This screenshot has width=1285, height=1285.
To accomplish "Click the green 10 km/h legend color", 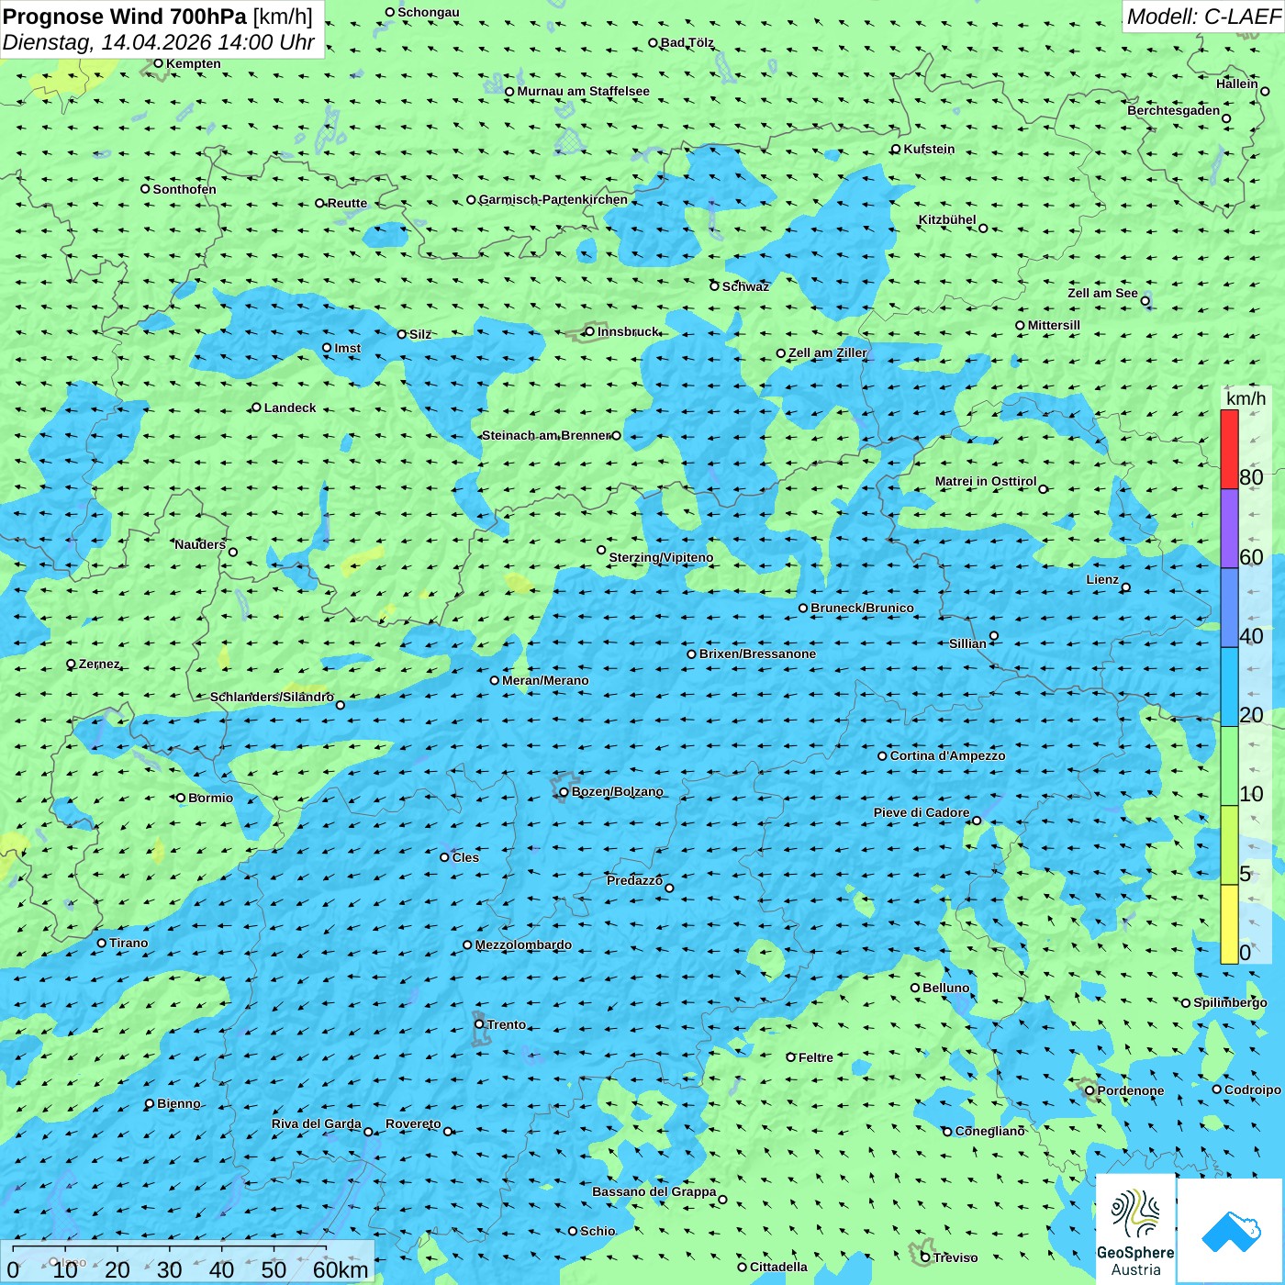I will pos(1229,765).
